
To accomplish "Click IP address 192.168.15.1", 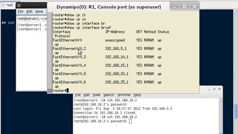I will (117, 66).
